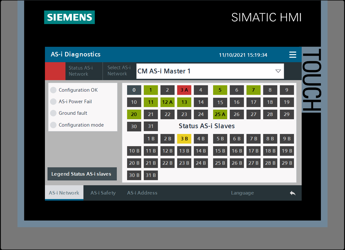
Task: Select green slave 25 A tile
Action: click(x=220, y=114)
